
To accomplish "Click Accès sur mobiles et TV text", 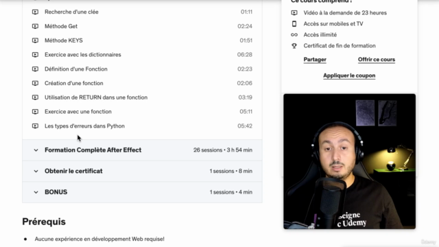I will coord(333,24).
